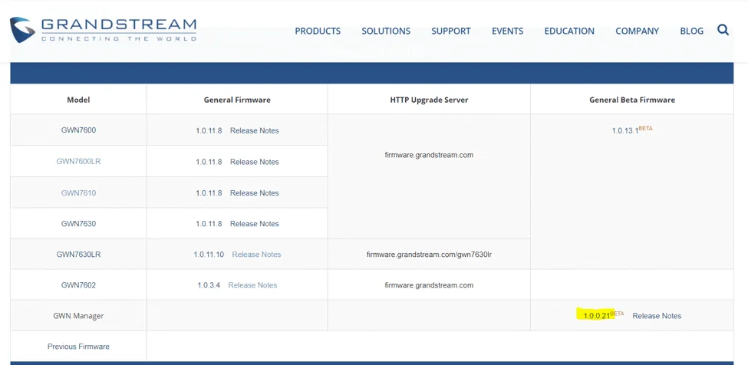
Task: Open the SUPPORT menu
Action: pos(451,31)
